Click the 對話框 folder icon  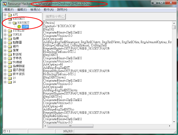tap(10, 54)
